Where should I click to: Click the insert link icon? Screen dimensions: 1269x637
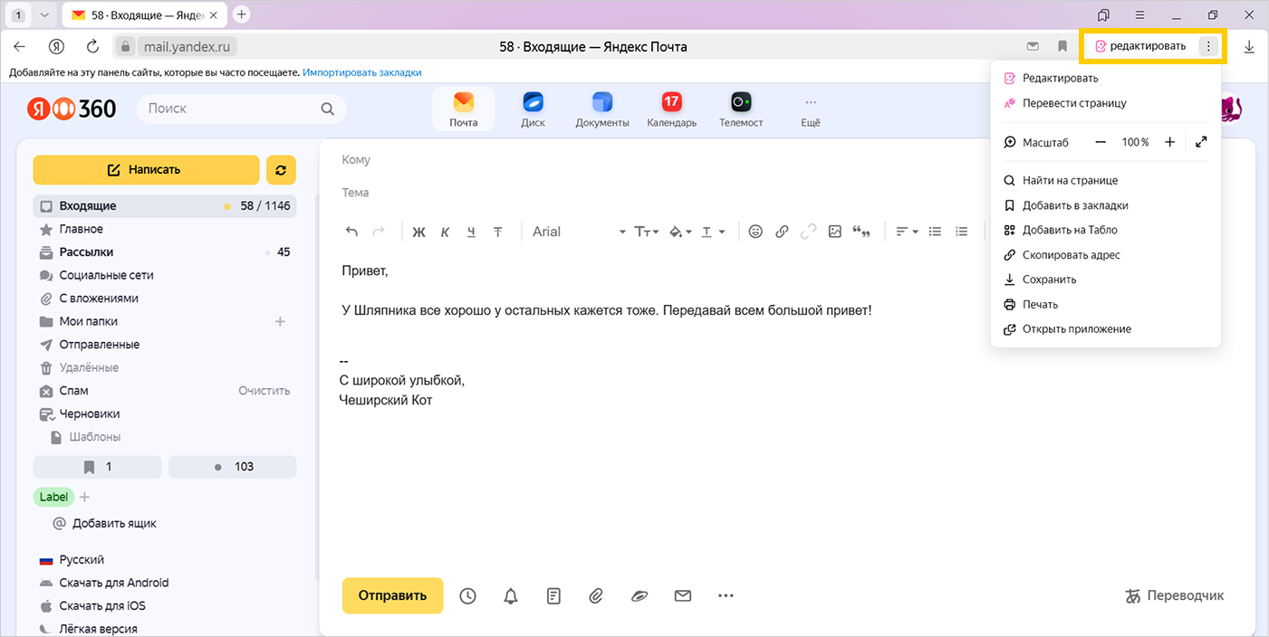782,232
